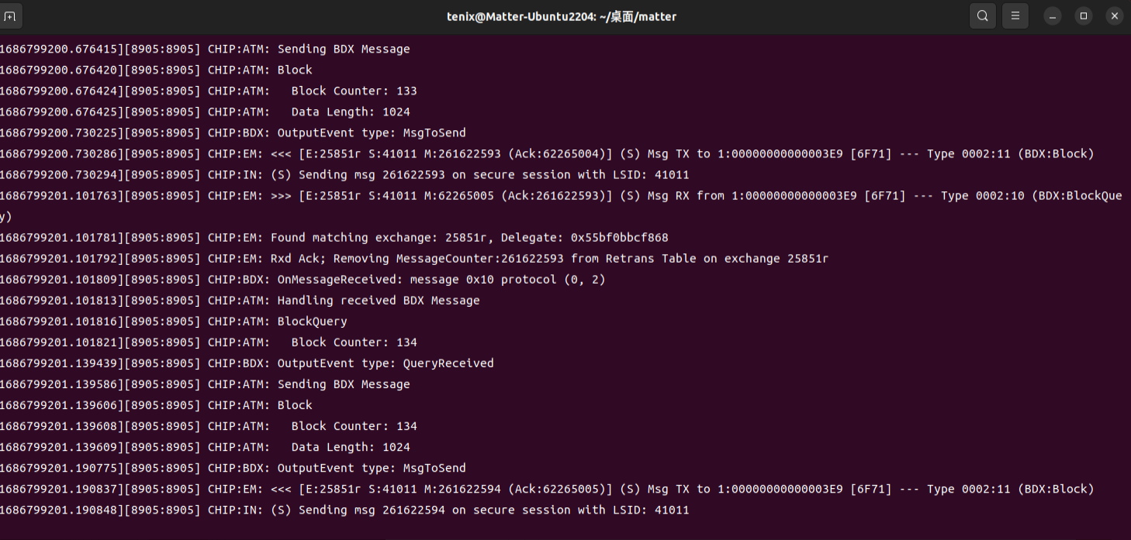This screenshot has width=1131, height=540.
Task: Maximize the terminal window
Action: (1084, 15)
